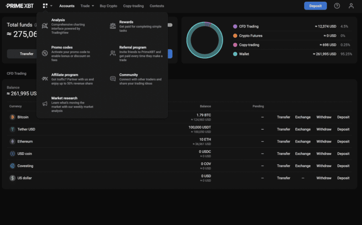The image size is (362, 225).
Task: Go to the Copy-trading nav item
Action: [x=134, y=6]
